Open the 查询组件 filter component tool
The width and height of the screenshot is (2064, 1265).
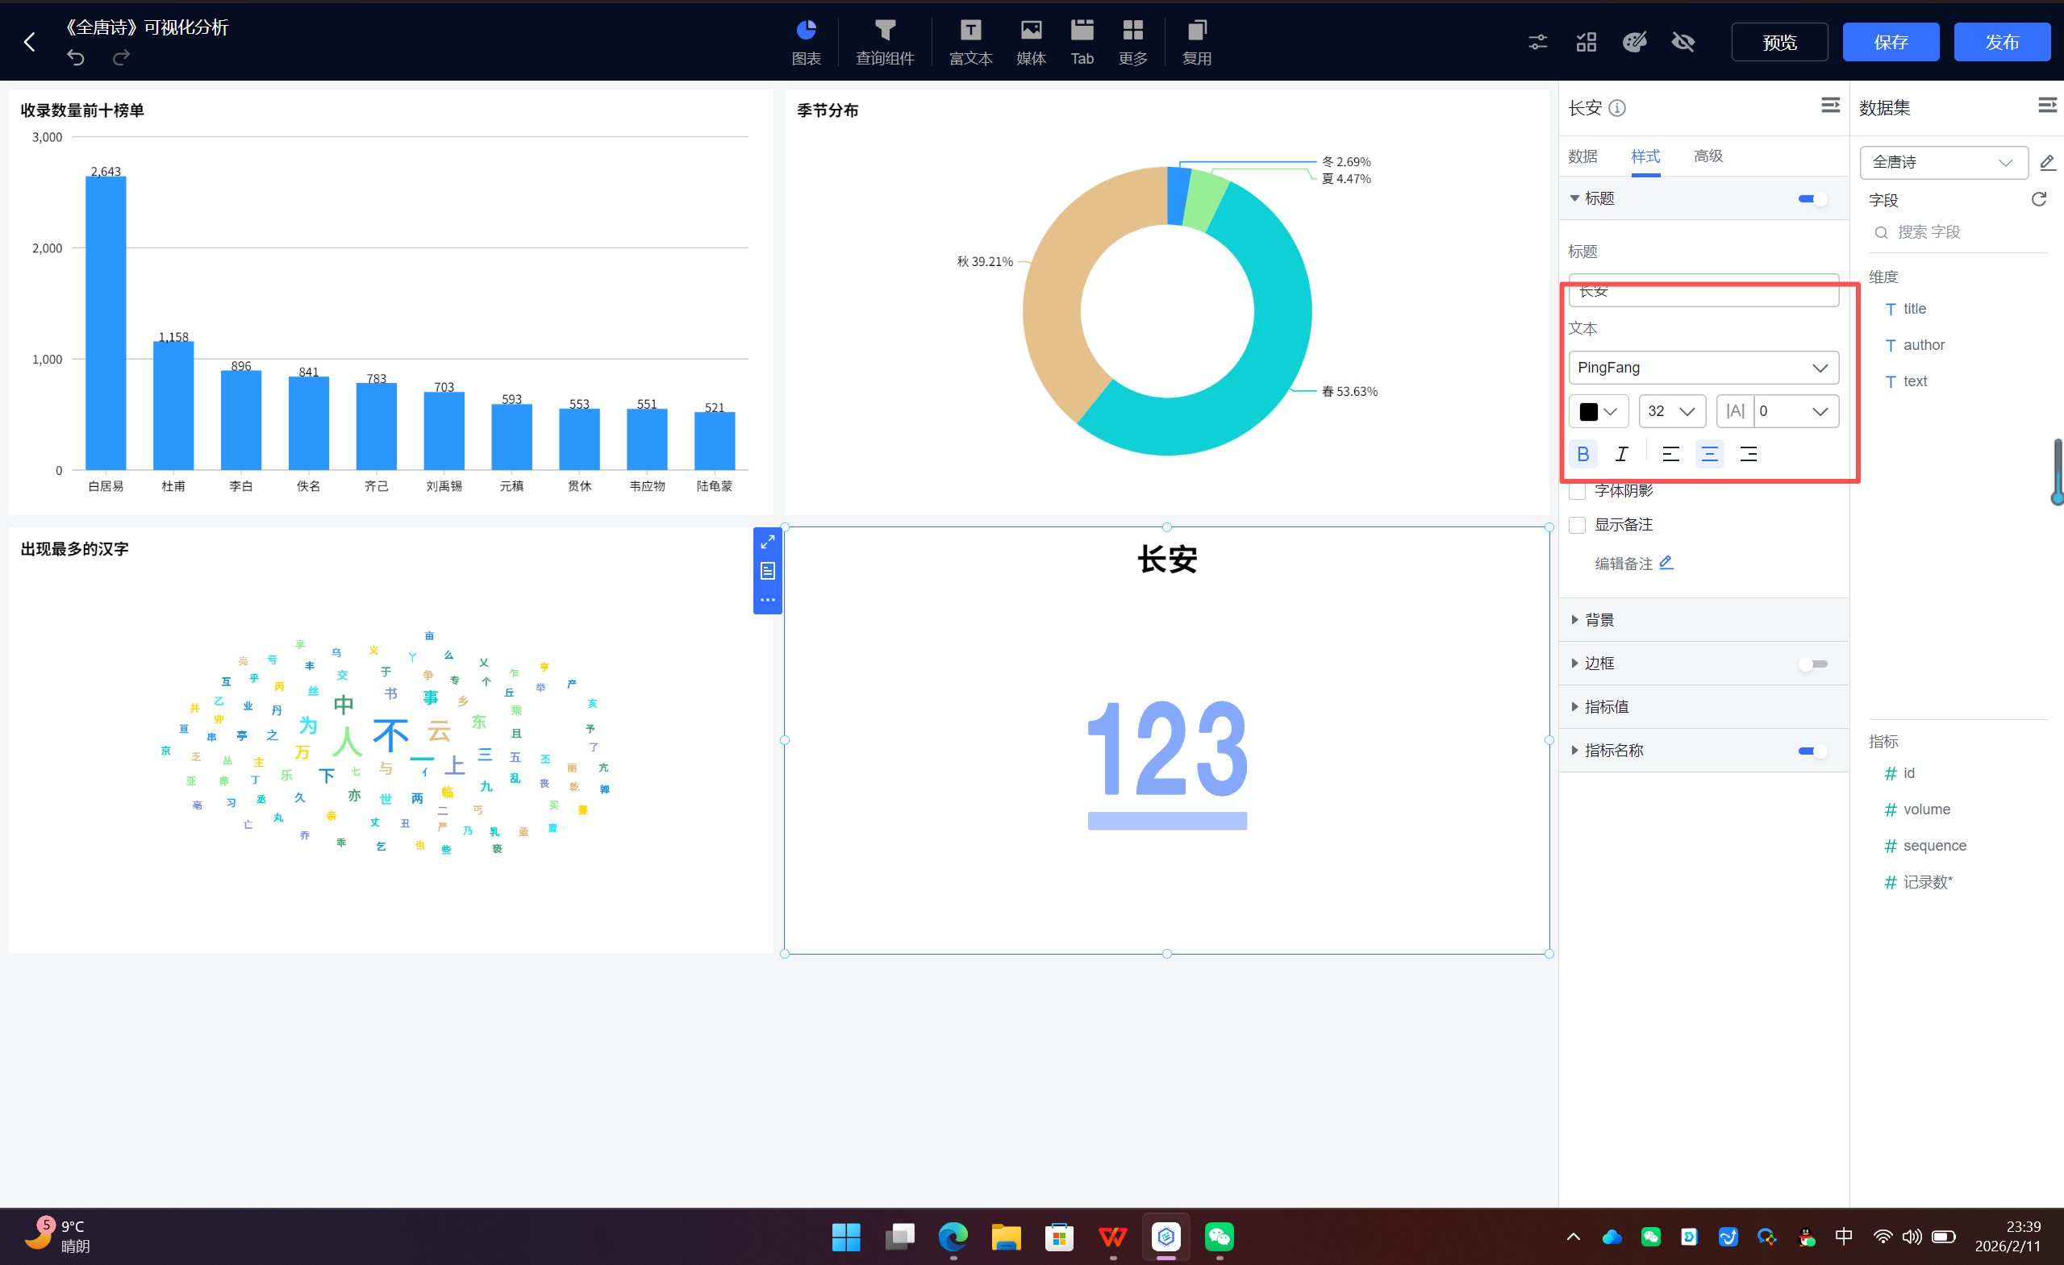pyautogui.click(x=885, y=40)
